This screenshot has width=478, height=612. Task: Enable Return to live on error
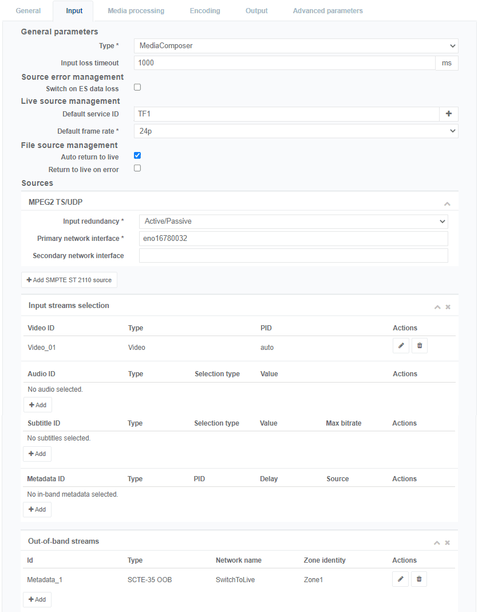pyautogui.click(x=136, y=168)
